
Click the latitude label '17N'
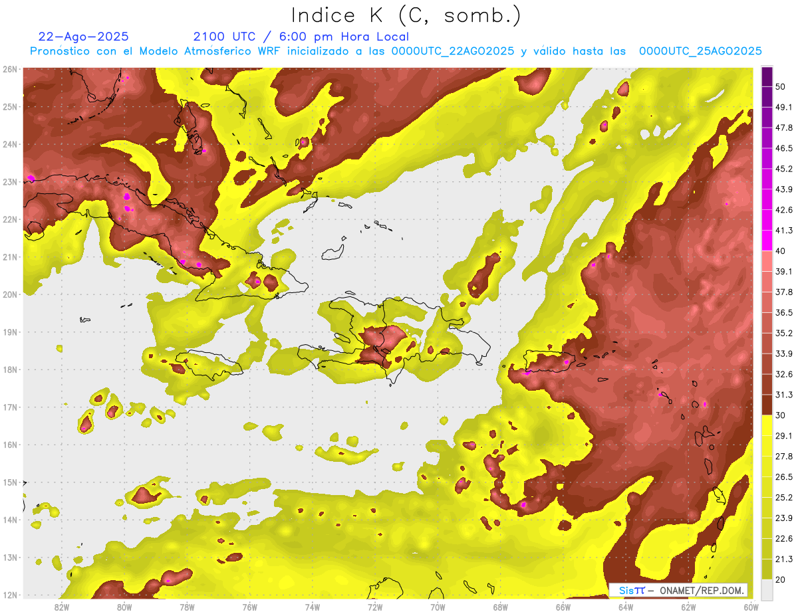coord(10,407)
